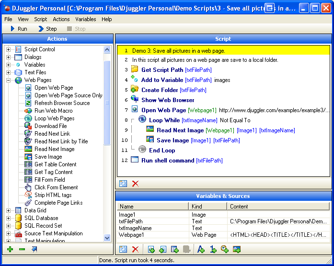
Task: Select the Refresh Browser Source icon
Action: click(28, 103)
